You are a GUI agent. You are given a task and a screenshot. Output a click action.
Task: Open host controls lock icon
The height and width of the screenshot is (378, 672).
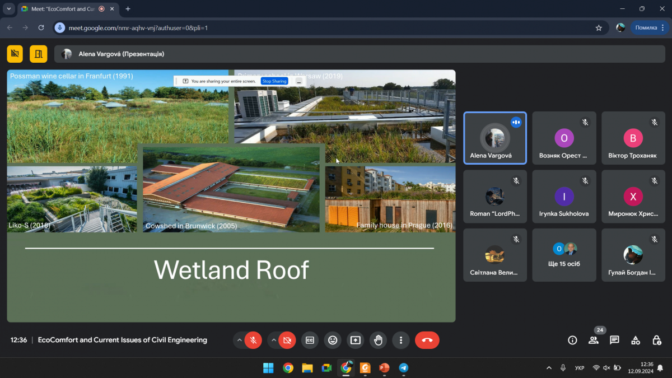tap(657, 340)
